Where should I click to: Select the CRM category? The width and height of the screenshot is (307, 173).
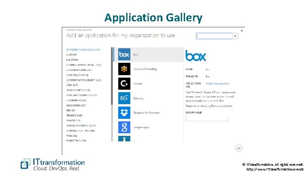click(72, 85)
